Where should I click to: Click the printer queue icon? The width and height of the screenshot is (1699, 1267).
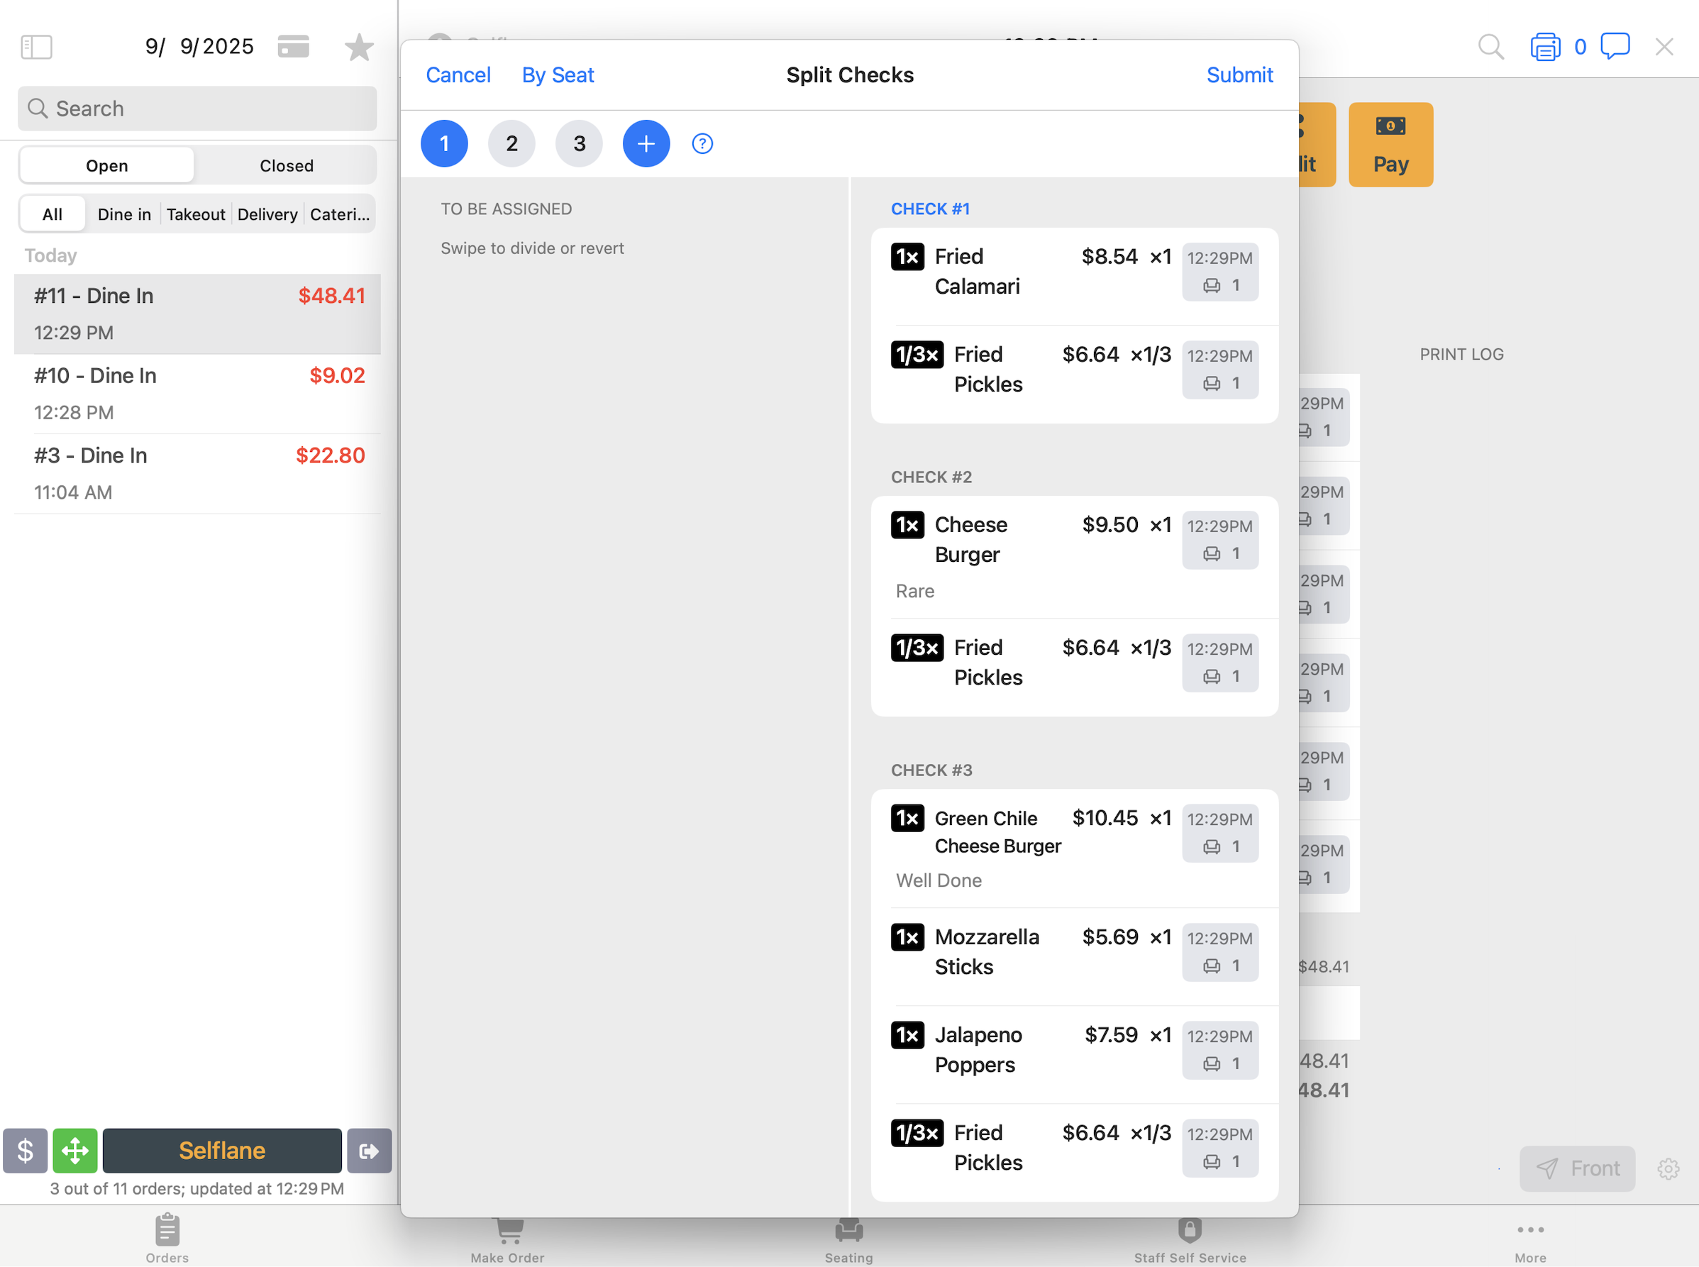(x=1545, y=47)
